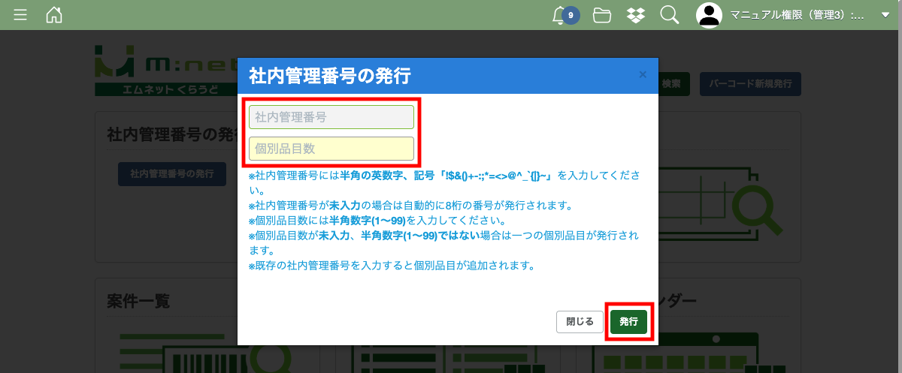The image size is (902, 373).
Task: Focus the 社内管理番号 input field
Action: (x=331, y=117)
